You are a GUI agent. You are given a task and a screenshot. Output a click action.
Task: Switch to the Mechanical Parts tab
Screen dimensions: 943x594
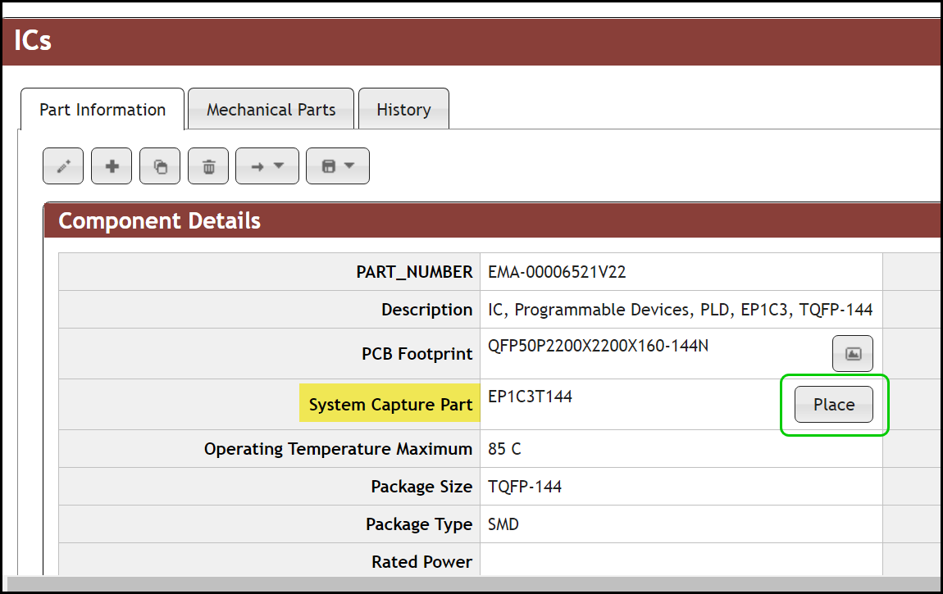[271, 110]
